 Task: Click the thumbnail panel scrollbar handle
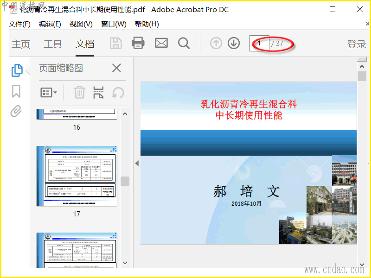pos(125,181)
